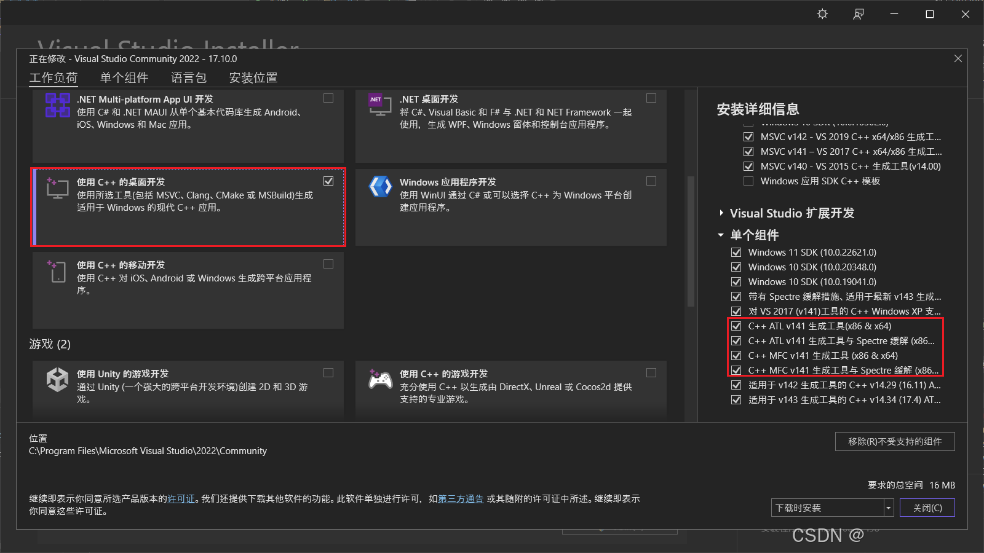
Task: Check the .NET Multi-platform App UI workload
Action: coord(328,98)
